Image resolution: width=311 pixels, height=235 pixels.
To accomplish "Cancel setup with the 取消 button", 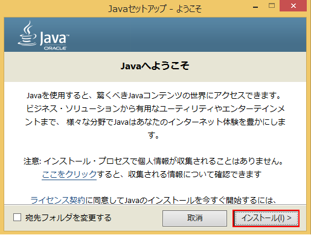I will coord(194,218).
